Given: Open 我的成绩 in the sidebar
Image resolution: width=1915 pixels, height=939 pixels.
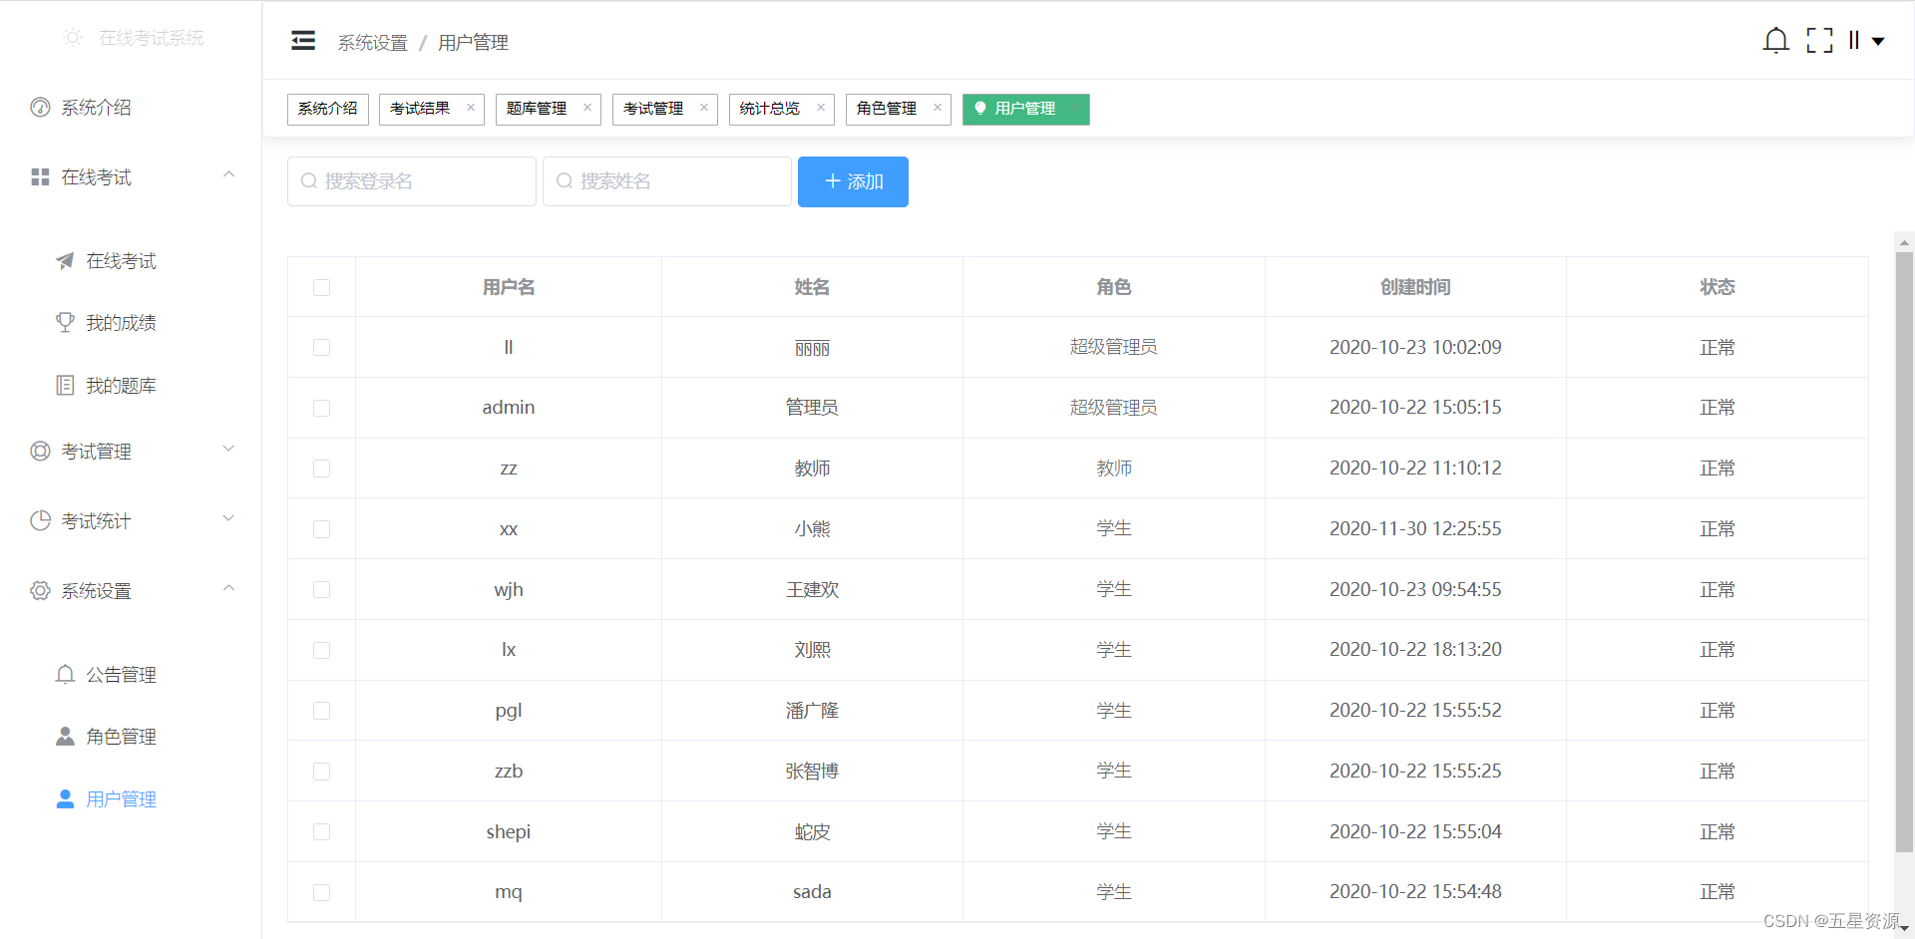Looking at the screenshot, I should [x=121, y=323].
